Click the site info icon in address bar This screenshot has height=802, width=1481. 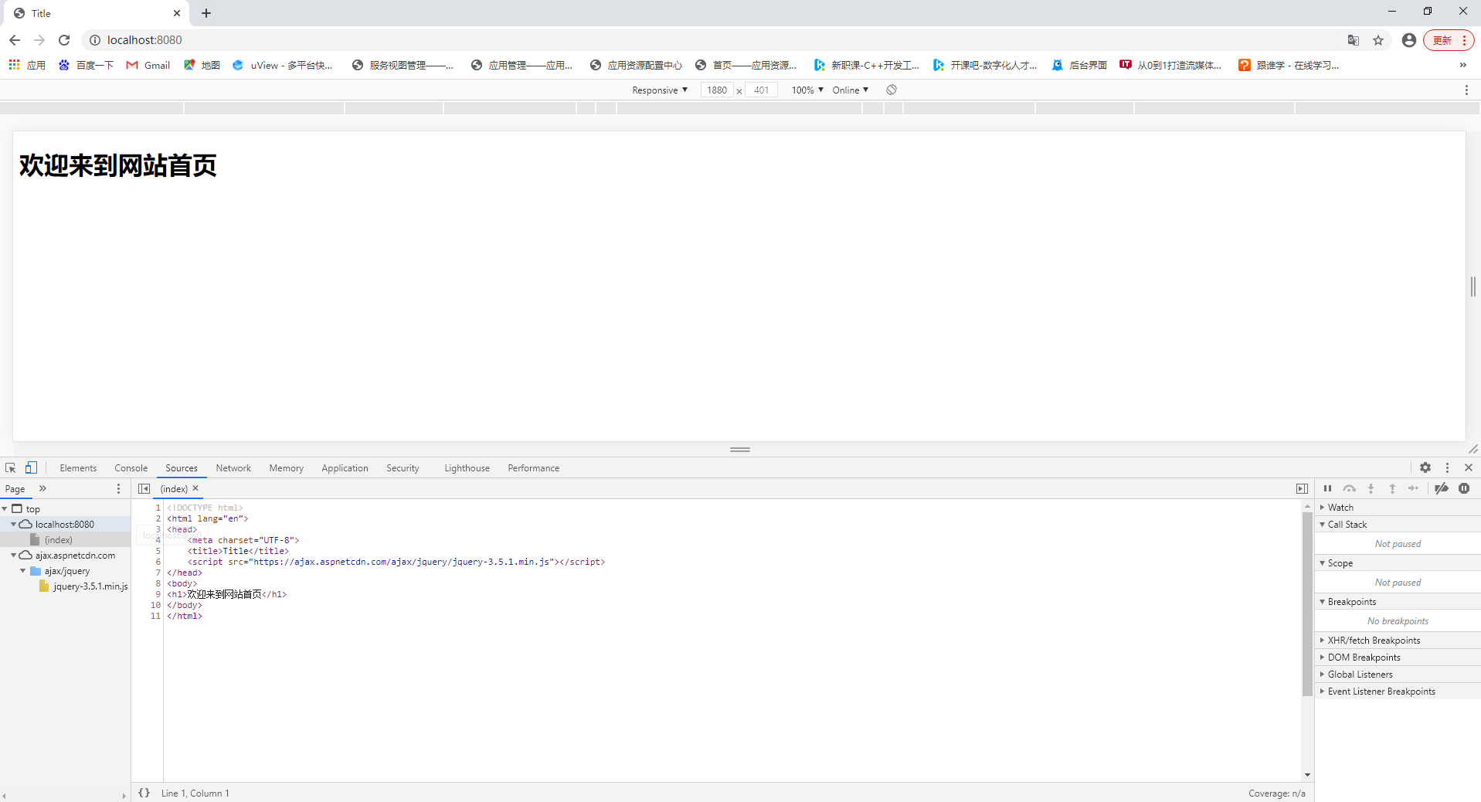click(94, 40)
